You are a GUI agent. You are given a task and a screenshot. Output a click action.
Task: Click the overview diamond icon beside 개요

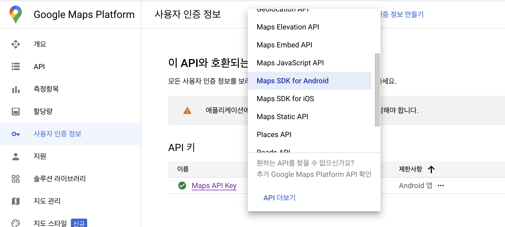coord(16,44)
